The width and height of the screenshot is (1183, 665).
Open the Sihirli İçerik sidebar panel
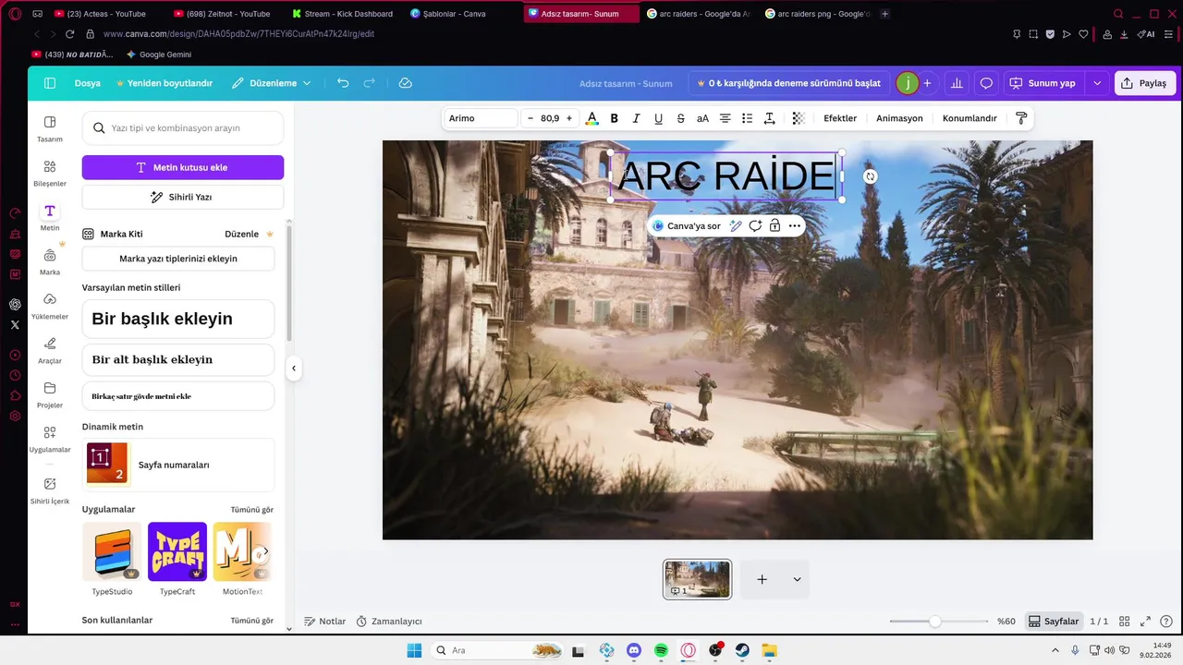[50, 490]
